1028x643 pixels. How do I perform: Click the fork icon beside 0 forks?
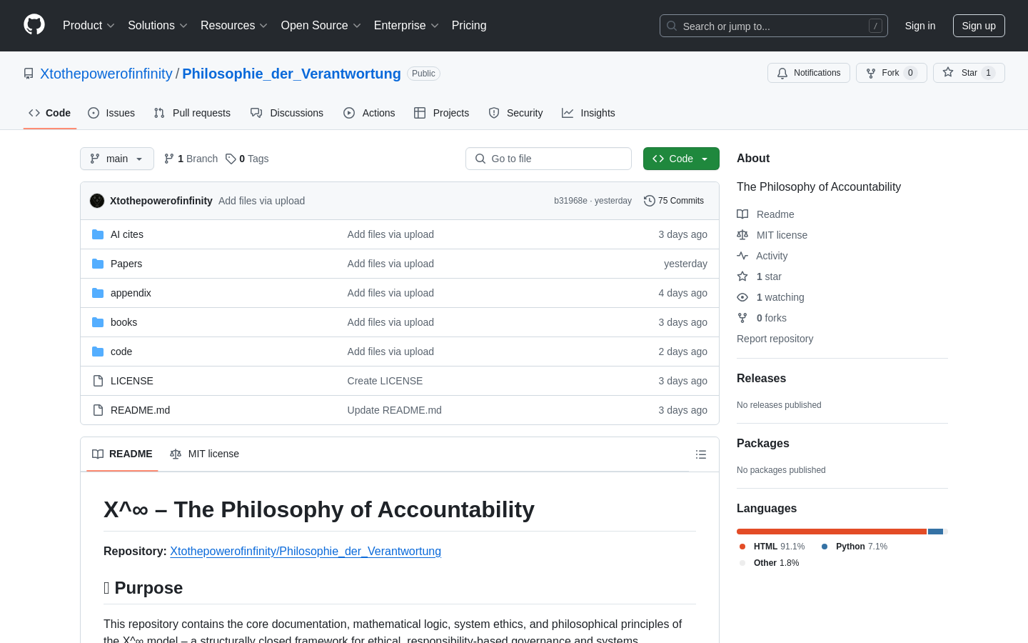[742, 318]
